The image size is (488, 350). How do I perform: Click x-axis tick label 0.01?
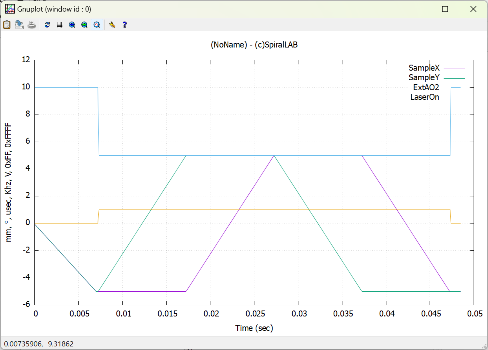click(x=123, y=314)
